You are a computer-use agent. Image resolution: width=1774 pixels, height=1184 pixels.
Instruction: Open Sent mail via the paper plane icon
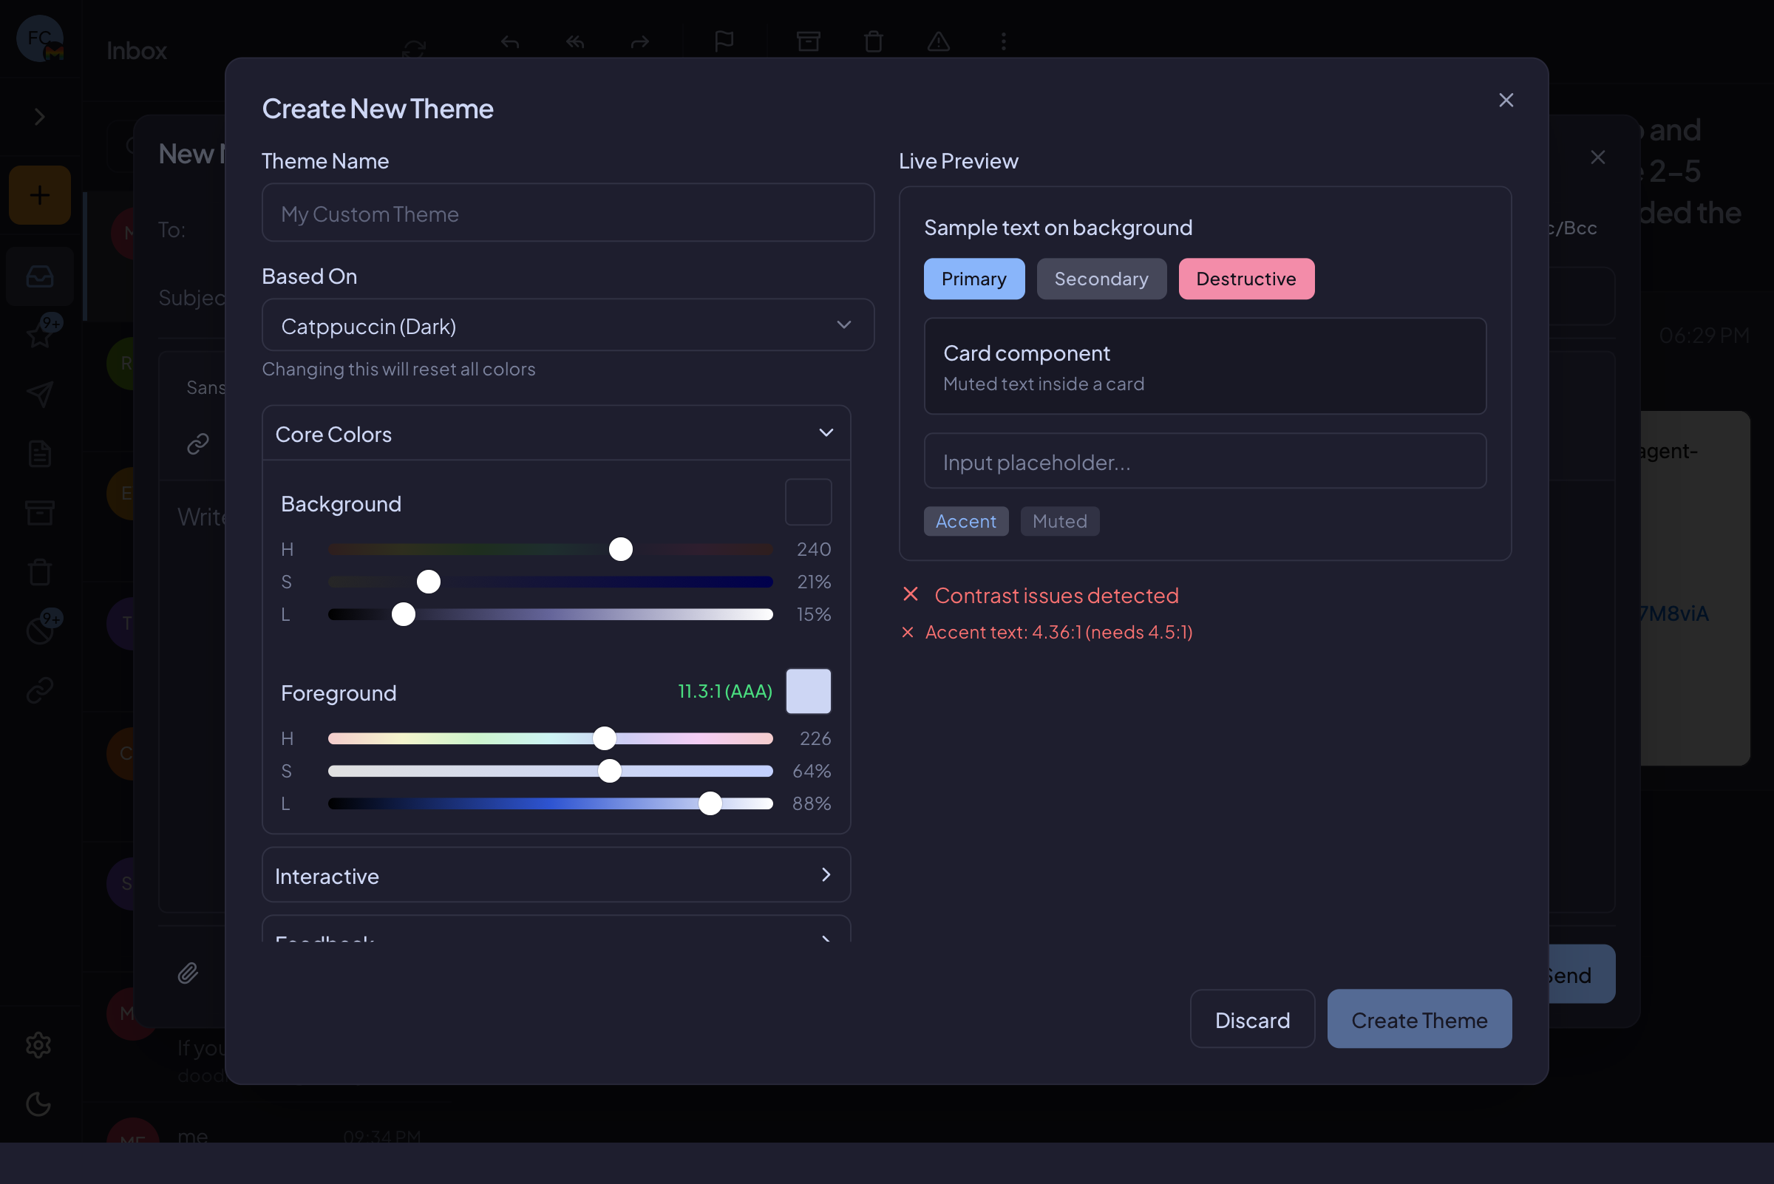coord(38,394)
